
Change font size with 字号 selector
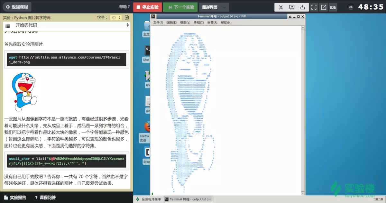point(116,18)
